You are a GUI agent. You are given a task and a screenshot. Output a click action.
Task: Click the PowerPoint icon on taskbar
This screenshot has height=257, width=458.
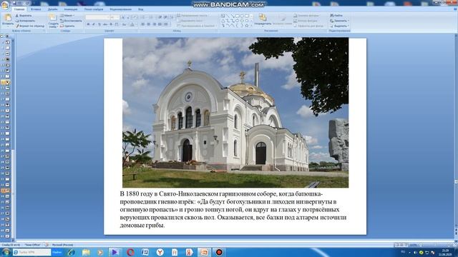[205, 252]
